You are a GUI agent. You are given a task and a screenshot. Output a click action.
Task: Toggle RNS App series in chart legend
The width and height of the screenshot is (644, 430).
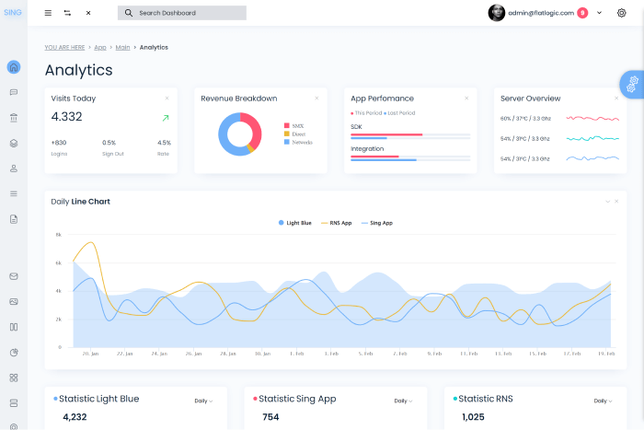pos(337,223)
